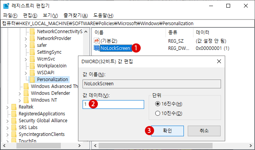The width and height of the screenshot is (255, 150).
Task: Select the SettingSync folder icon
Action: [x=32, y=52]
